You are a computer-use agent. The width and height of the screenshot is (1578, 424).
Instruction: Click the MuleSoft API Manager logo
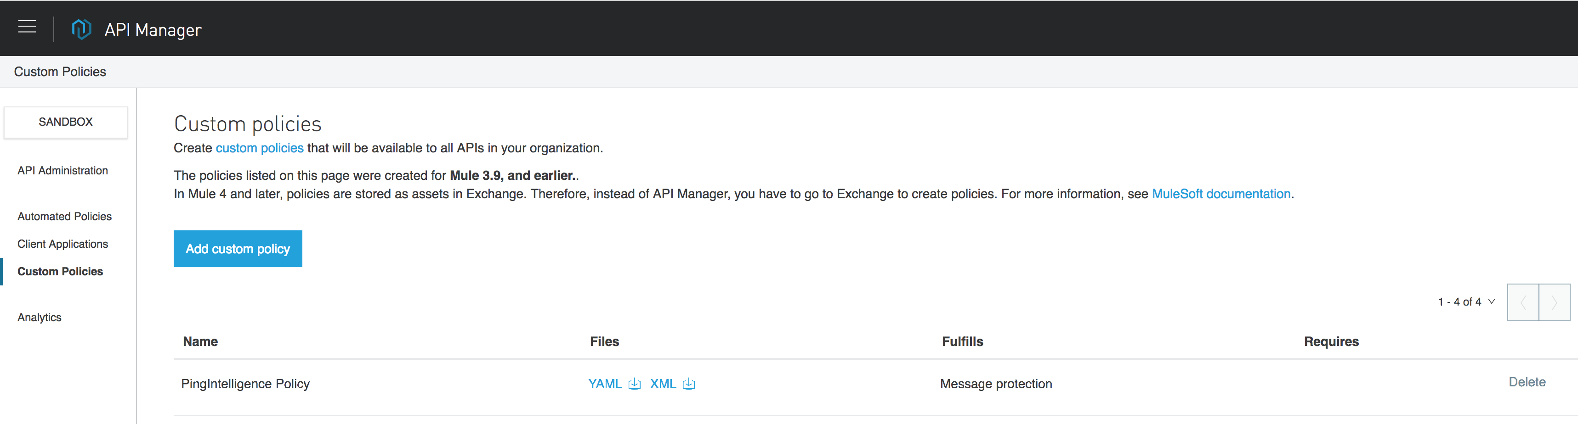pyautogui.click(x=81, y=29)
